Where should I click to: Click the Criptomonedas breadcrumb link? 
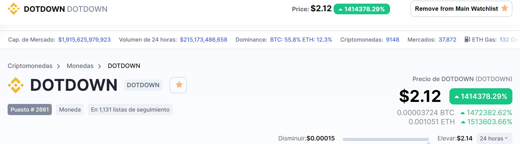(30, 66)
